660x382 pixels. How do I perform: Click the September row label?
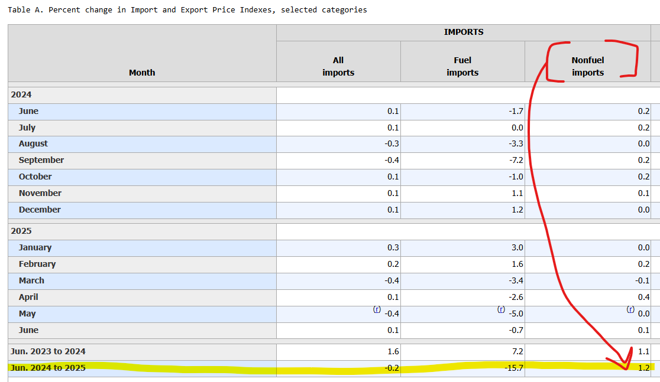point(41,160)
